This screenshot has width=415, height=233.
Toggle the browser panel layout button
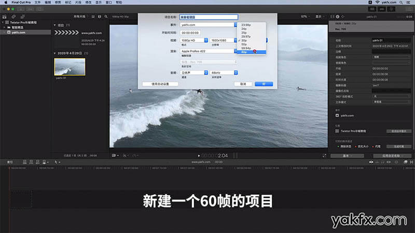pos(372,9)
